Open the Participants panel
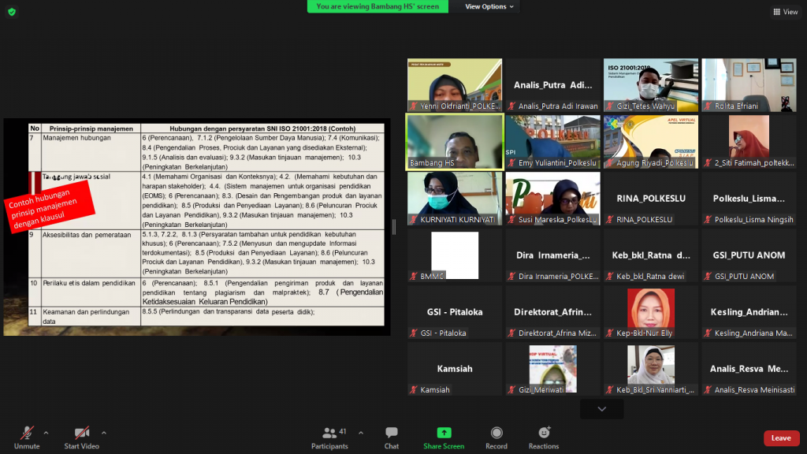807x454 pixels. pos(330,433)
